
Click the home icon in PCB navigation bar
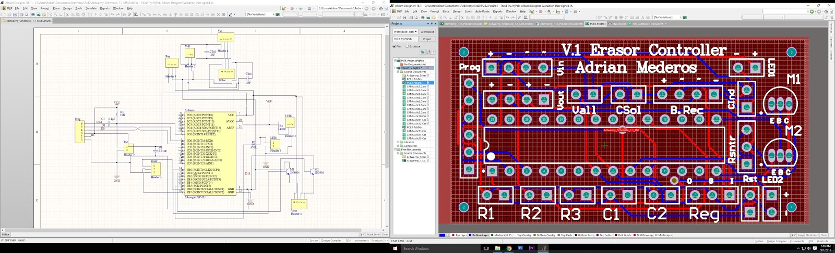click(x=826, y=11)
